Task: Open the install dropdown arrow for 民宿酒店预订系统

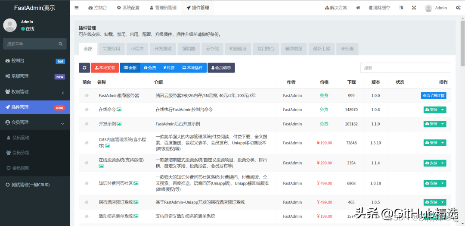Action: [x=443, y=202]
